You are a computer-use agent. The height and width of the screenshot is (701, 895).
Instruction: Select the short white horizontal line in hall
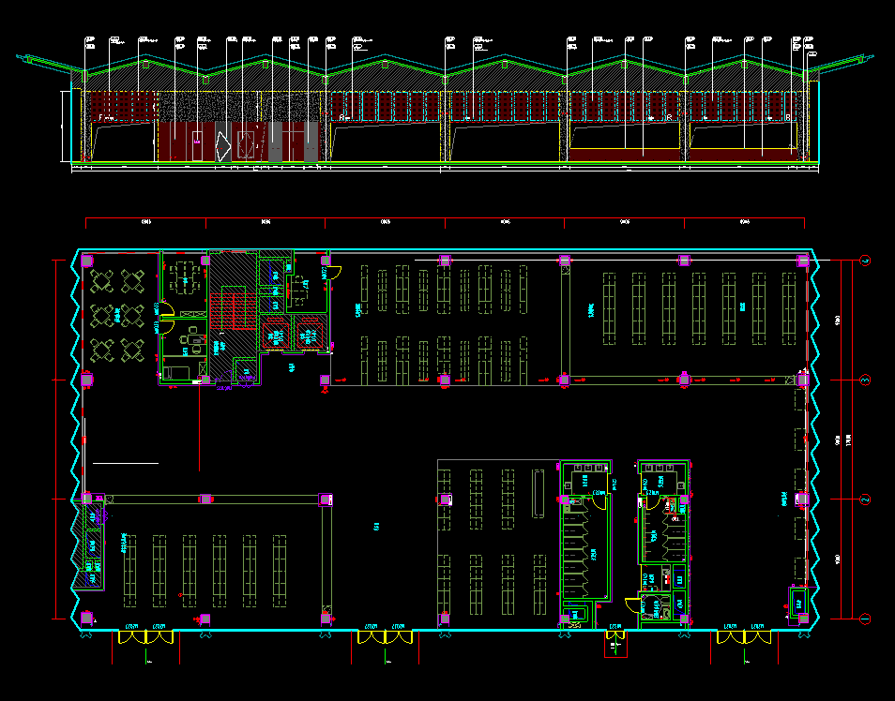tap(125, 463)
